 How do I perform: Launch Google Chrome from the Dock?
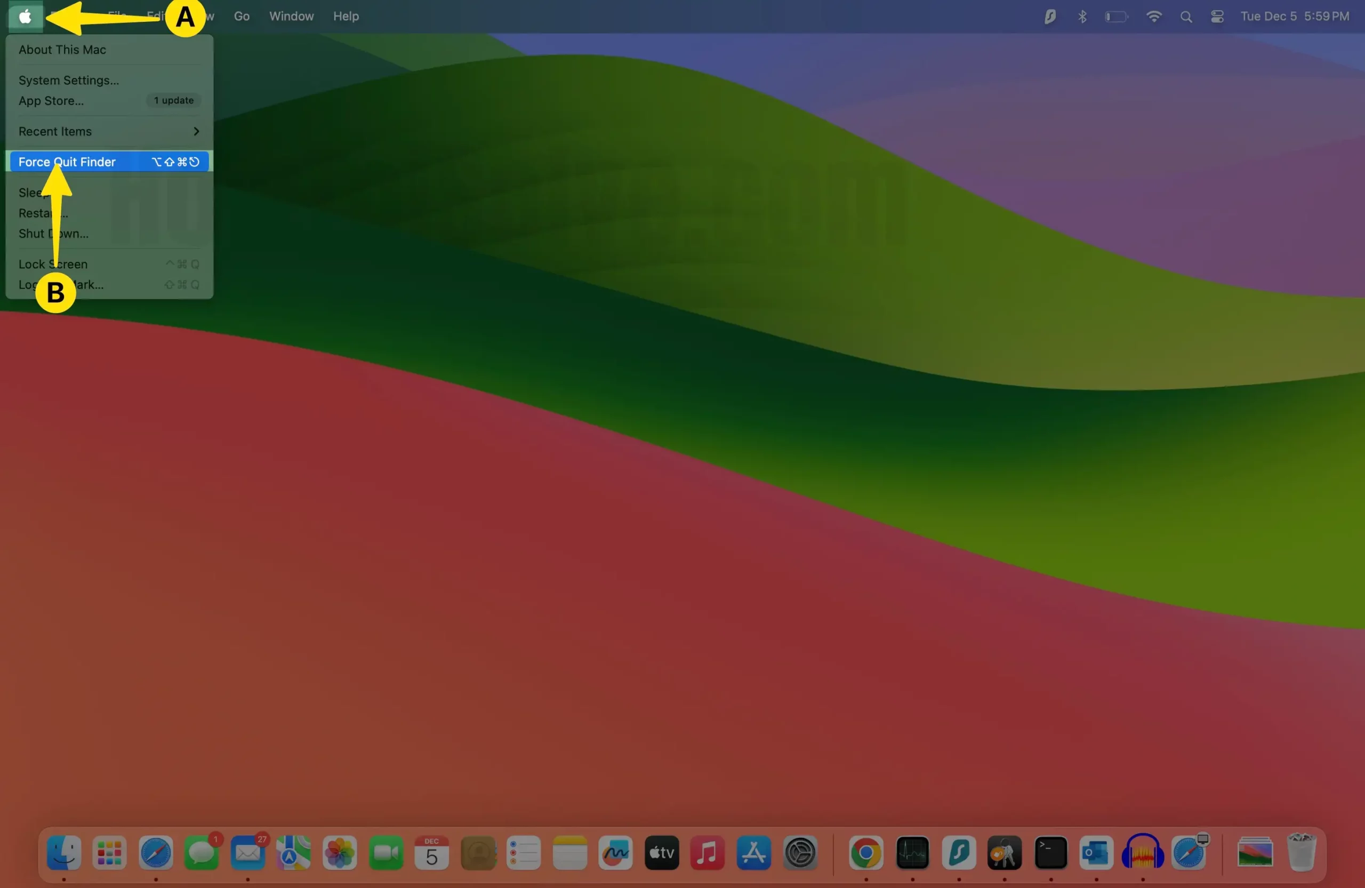click(x=866, y=853)
